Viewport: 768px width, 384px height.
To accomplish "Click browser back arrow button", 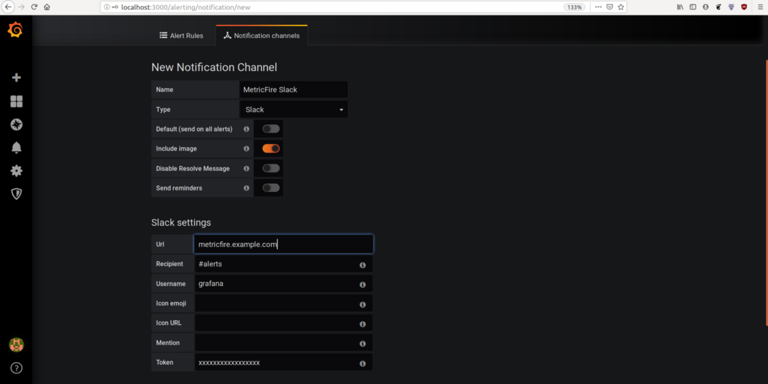I will [8, 7].
